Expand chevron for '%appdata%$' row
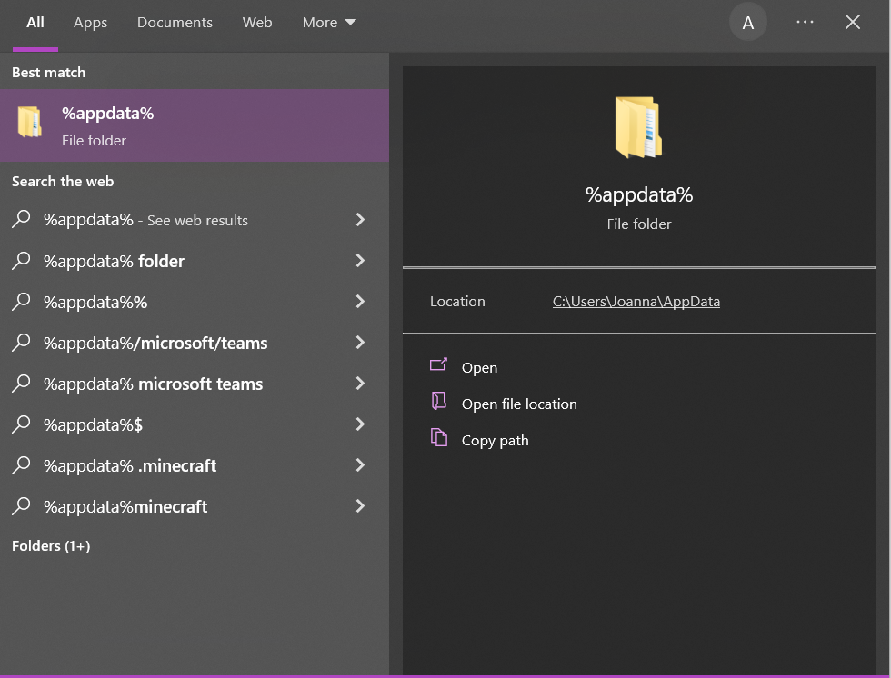Viewport: 891px width, 678px height. point(360,424)
